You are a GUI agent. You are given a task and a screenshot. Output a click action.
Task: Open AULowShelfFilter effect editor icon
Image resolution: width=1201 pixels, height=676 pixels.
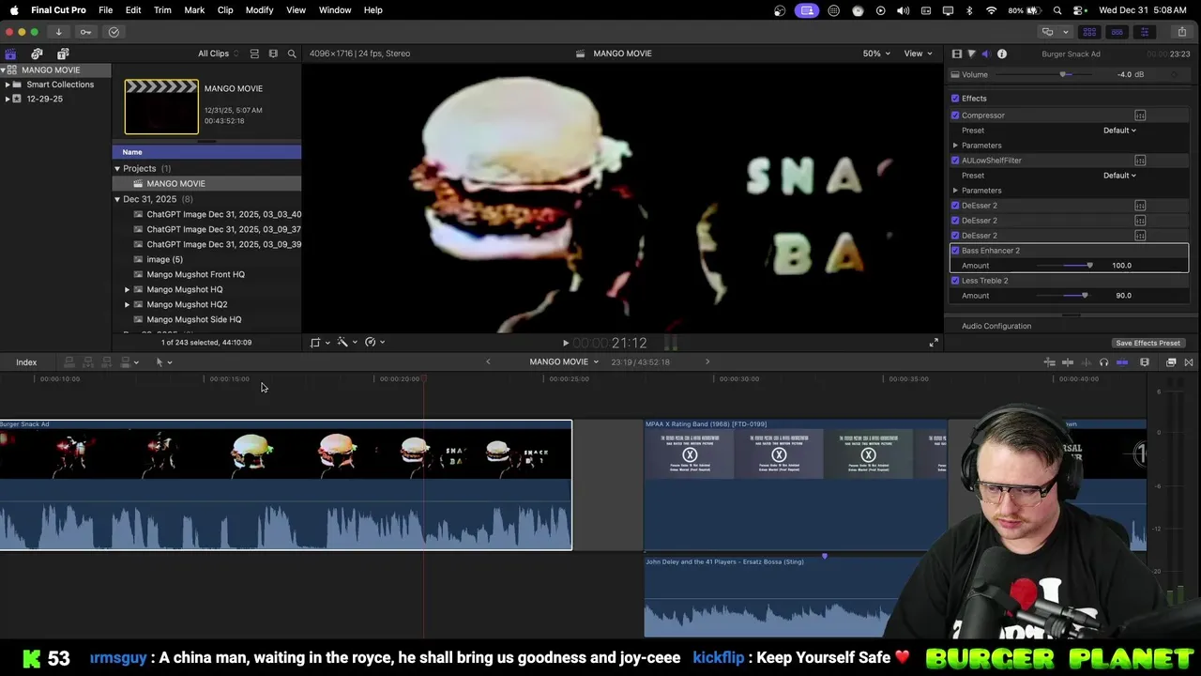pyautogui.click(x=1140, y=161)
